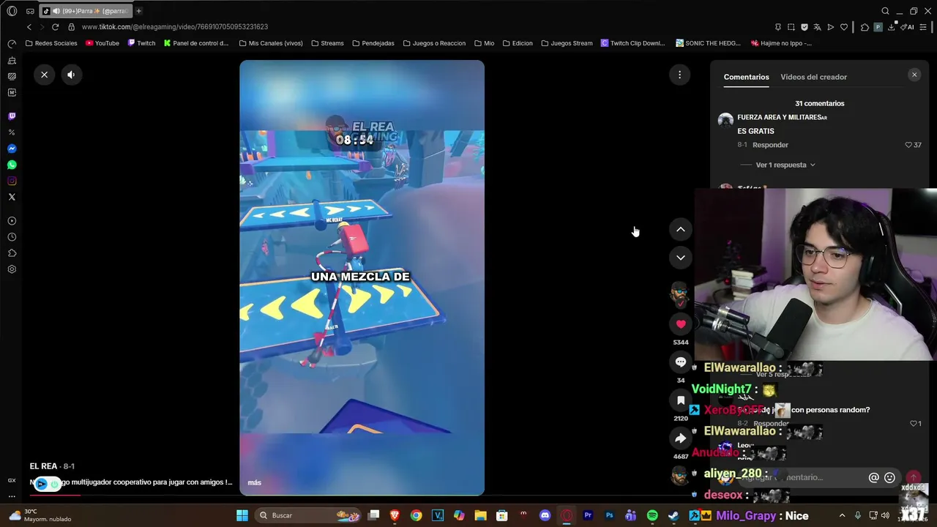The height and width of the screenshot is (527, 937).
Task: Open the Streams bookmark folder
Action: click(327, 43)
